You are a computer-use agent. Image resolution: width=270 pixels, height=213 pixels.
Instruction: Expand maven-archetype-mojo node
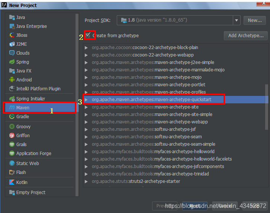point(86,77)
